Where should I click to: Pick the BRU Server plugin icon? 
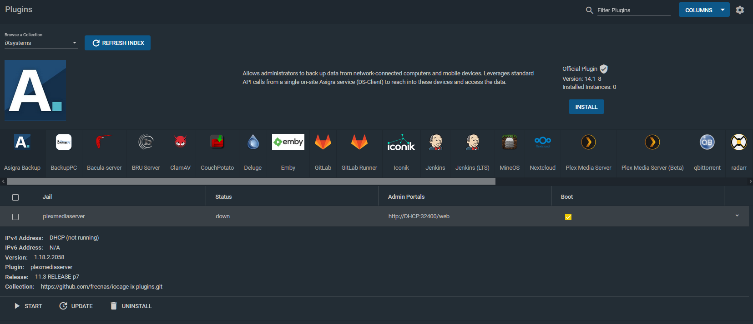point(146,142)
